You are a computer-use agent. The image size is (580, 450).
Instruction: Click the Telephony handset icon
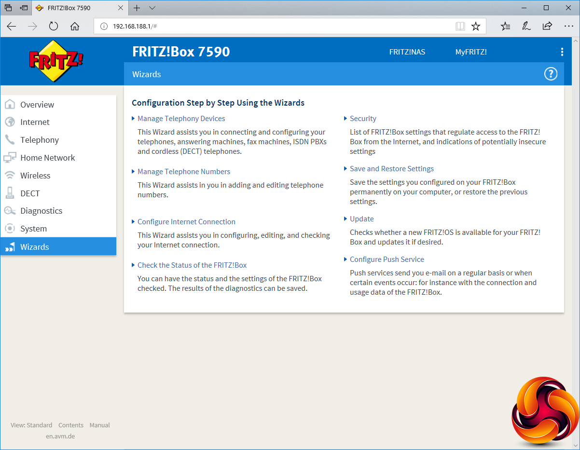coord(10,140)
